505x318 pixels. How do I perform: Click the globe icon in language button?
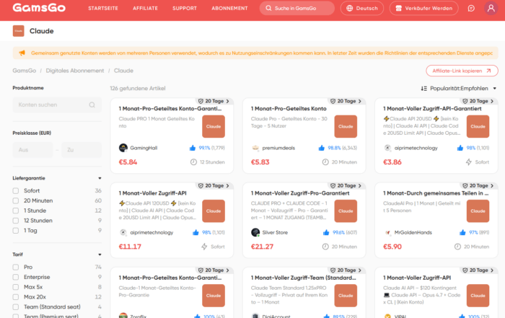349,9
